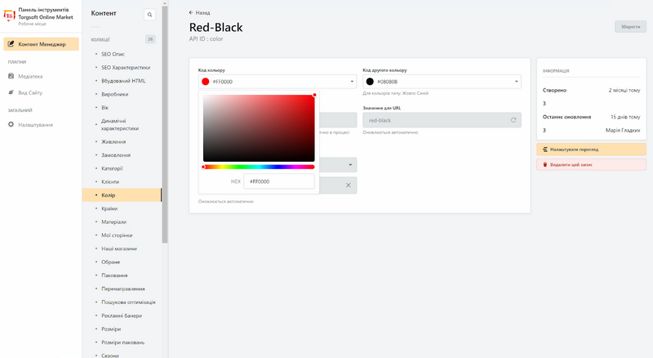Click the HEX input field #FF0000
The height and width of the screenshot is (358, 653).
279,181
